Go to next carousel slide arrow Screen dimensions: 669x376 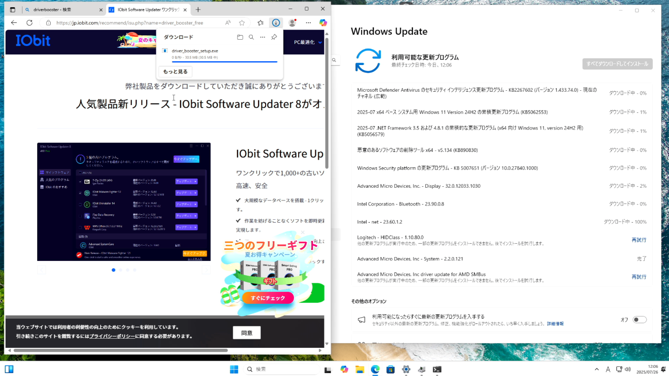206,270
